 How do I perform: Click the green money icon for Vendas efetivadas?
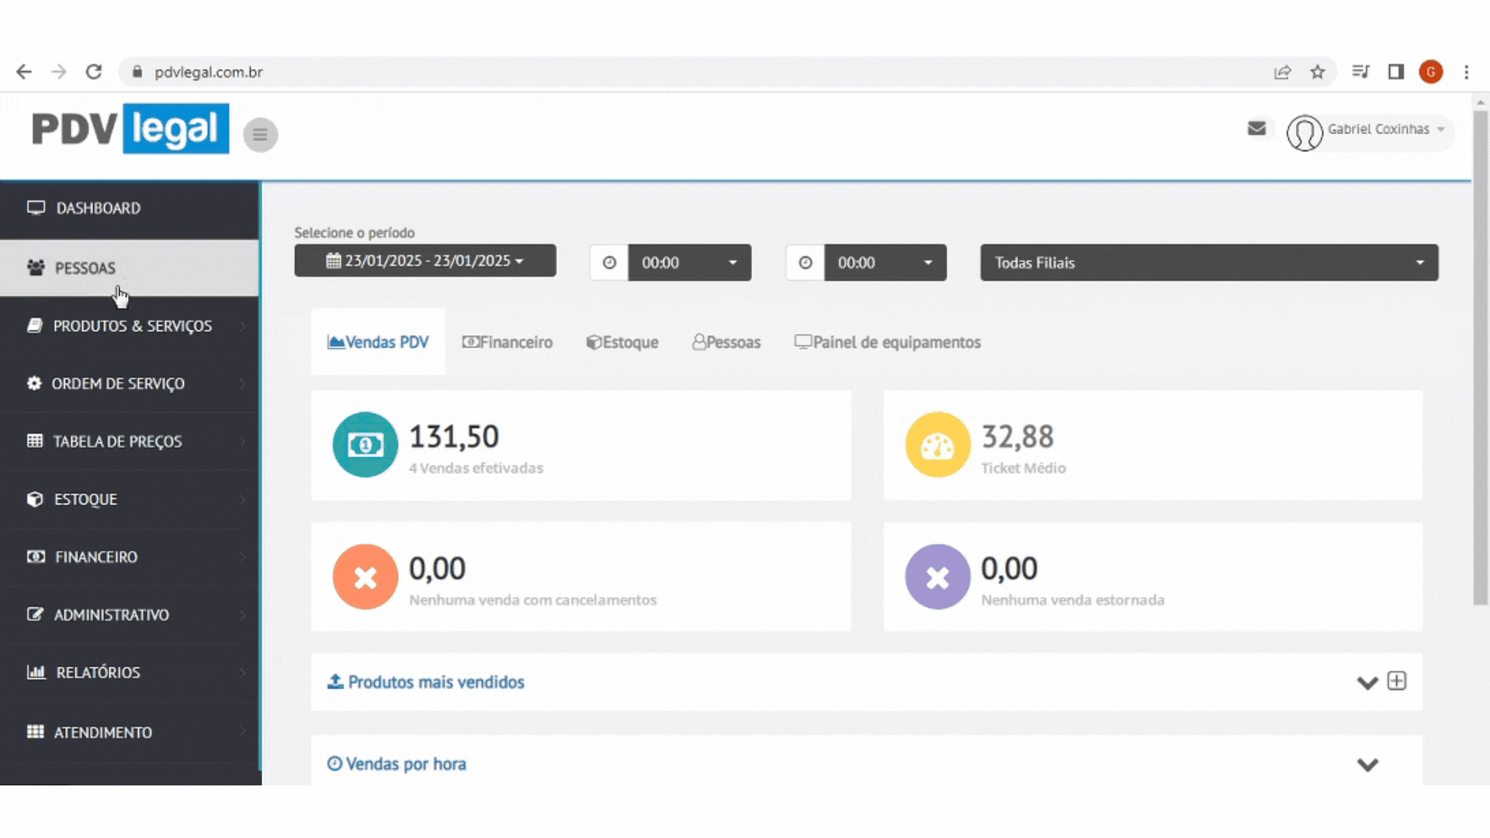(365, 445)
